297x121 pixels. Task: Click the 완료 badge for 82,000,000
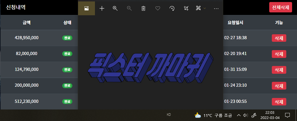[67, 54]
